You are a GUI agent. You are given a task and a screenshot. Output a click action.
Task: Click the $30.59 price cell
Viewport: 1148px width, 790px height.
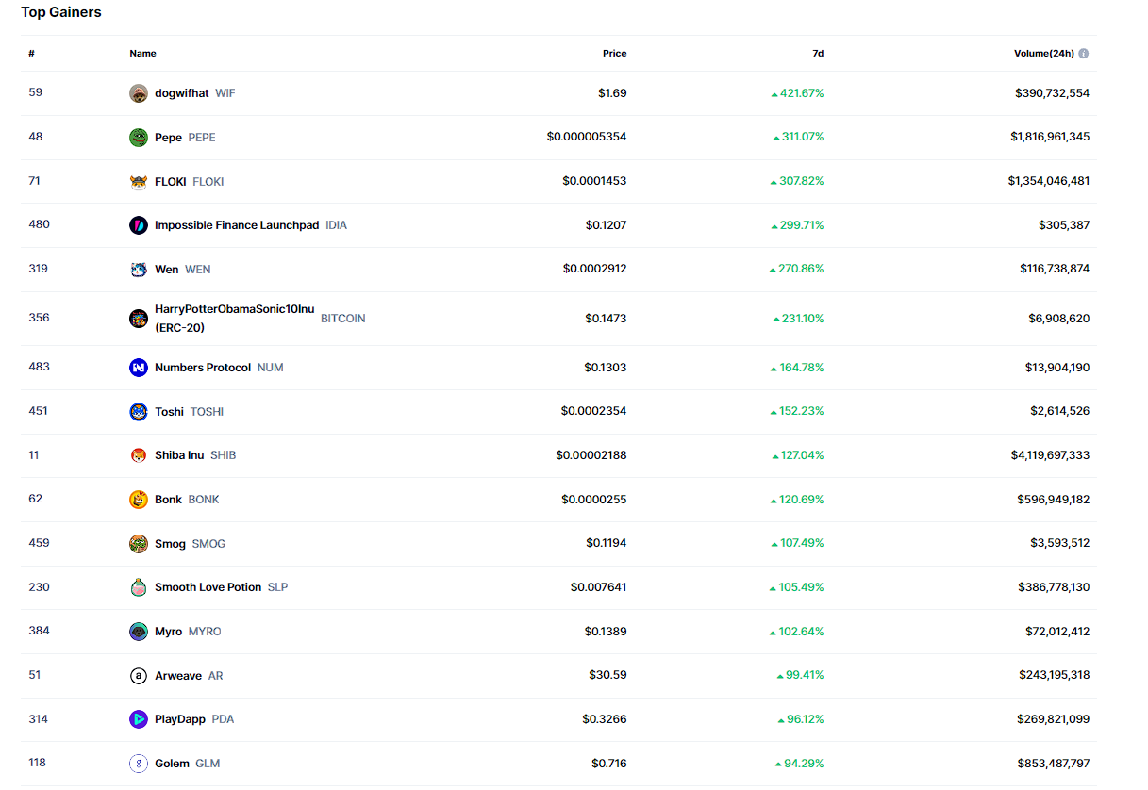point(607,676)
